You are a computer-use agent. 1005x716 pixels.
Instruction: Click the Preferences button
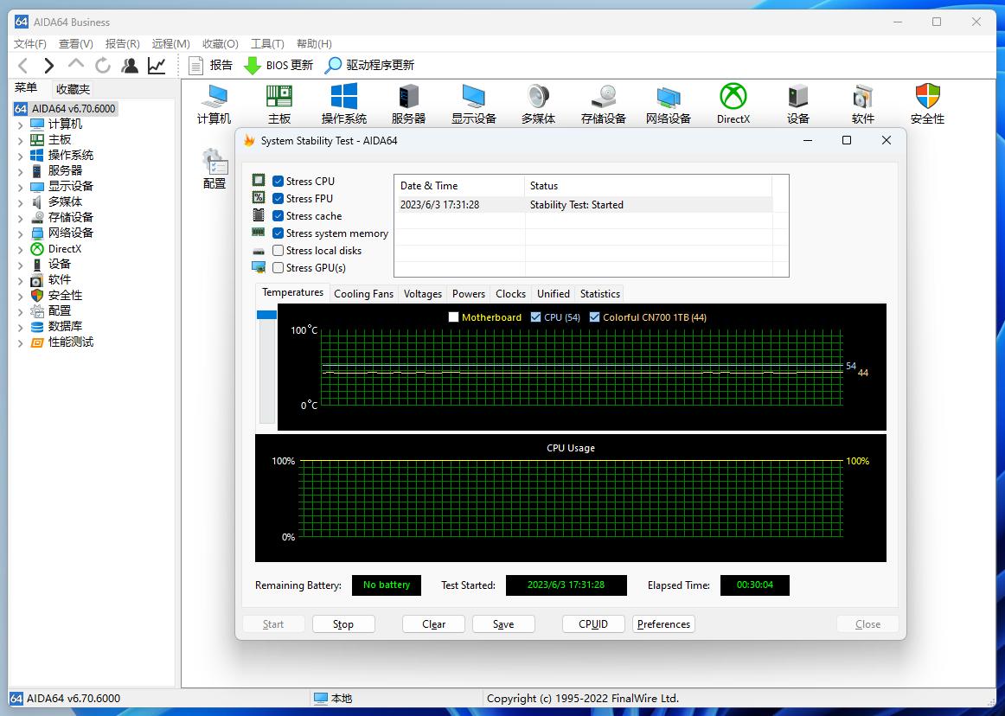point(663,624)
